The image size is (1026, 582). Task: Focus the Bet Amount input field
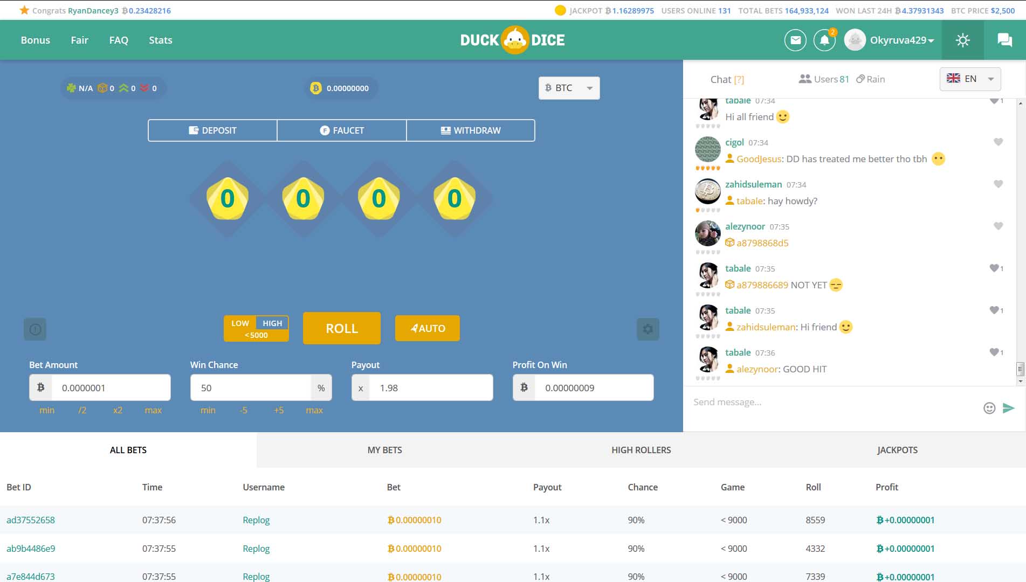111,387
